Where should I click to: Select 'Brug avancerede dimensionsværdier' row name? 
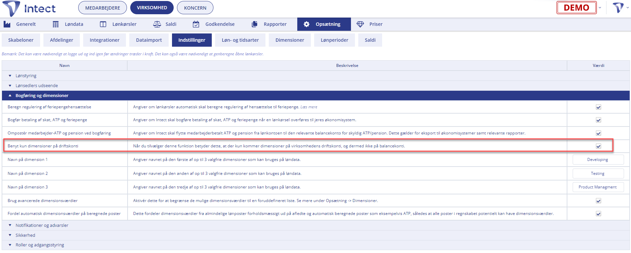coord(42,201)
